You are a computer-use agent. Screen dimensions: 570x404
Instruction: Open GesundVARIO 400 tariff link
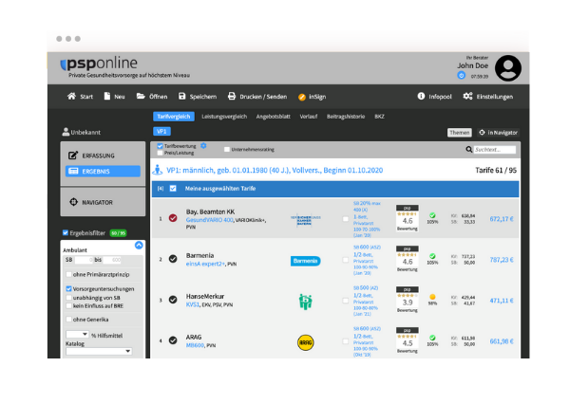(209, 220)
